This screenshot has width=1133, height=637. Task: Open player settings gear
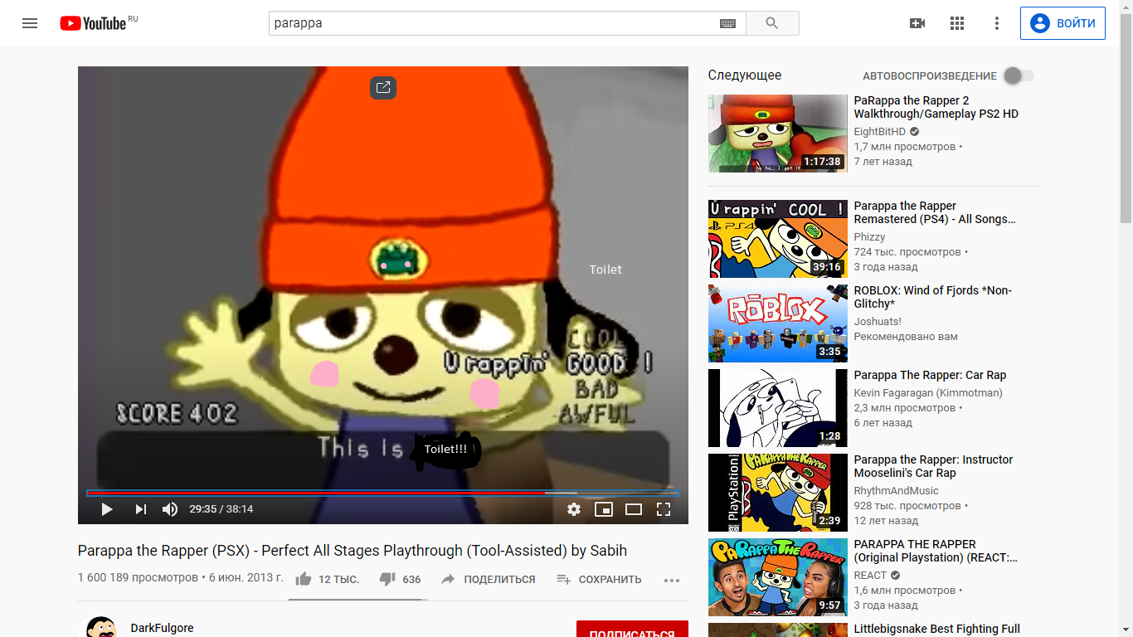(574, 509)
